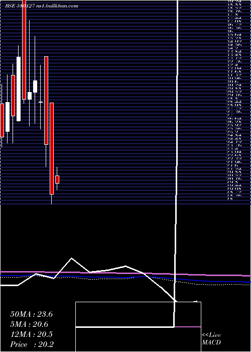Viewport: 251px width, 352px height.
Task: Select the Price : 20.2 readout
Action: 32,344
